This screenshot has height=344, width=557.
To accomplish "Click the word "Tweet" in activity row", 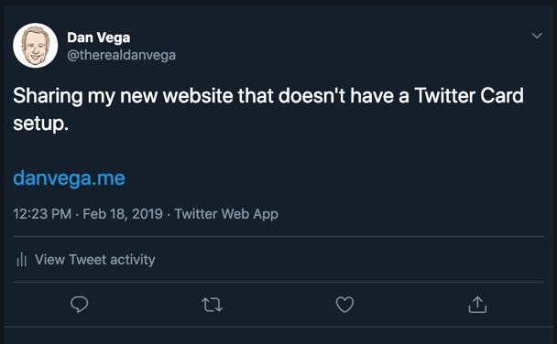I will pyautogui.click(x=87, y=260).
